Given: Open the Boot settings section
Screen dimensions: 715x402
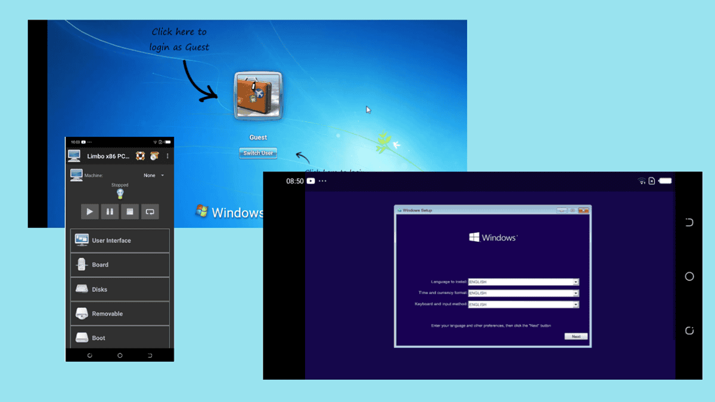Looking at the screenshot, I should coord(119,338).
